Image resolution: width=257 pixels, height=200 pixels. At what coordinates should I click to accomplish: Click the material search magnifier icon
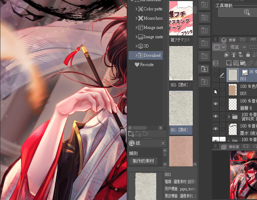tap(132, 143)
